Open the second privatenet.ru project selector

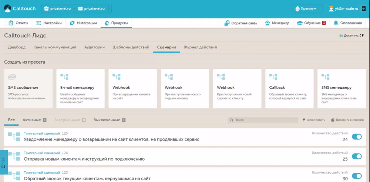pos(91,9)
